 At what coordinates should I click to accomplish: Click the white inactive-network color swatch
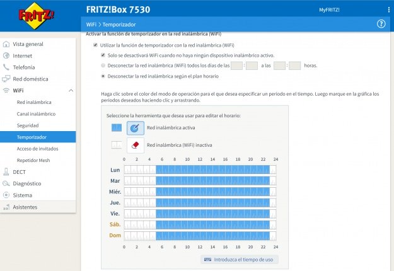[x=117, y=145]
